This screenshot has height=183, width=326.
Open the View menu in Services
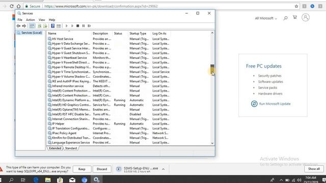[42, 20]
